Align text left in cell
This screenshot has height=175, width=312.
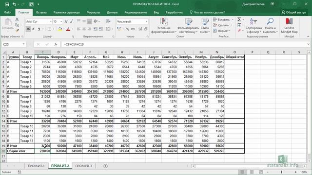pyautogui.click(x=78, y=29)
